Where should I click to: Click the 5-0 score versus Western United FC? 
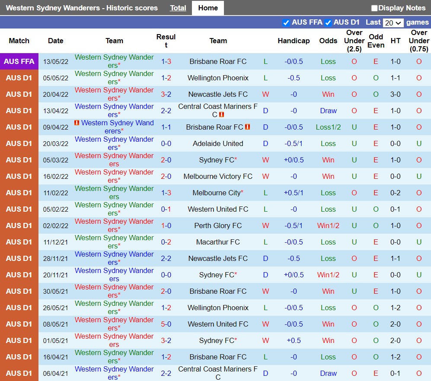(x=166, y=324)
